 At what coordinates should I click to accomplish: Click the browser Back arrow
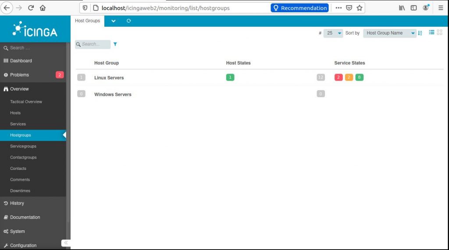pyautogui.click(x=7, y=8)
